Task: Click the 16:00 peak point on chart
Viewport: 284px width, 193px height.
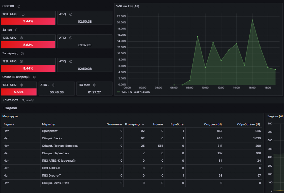Action: [252, 20]
